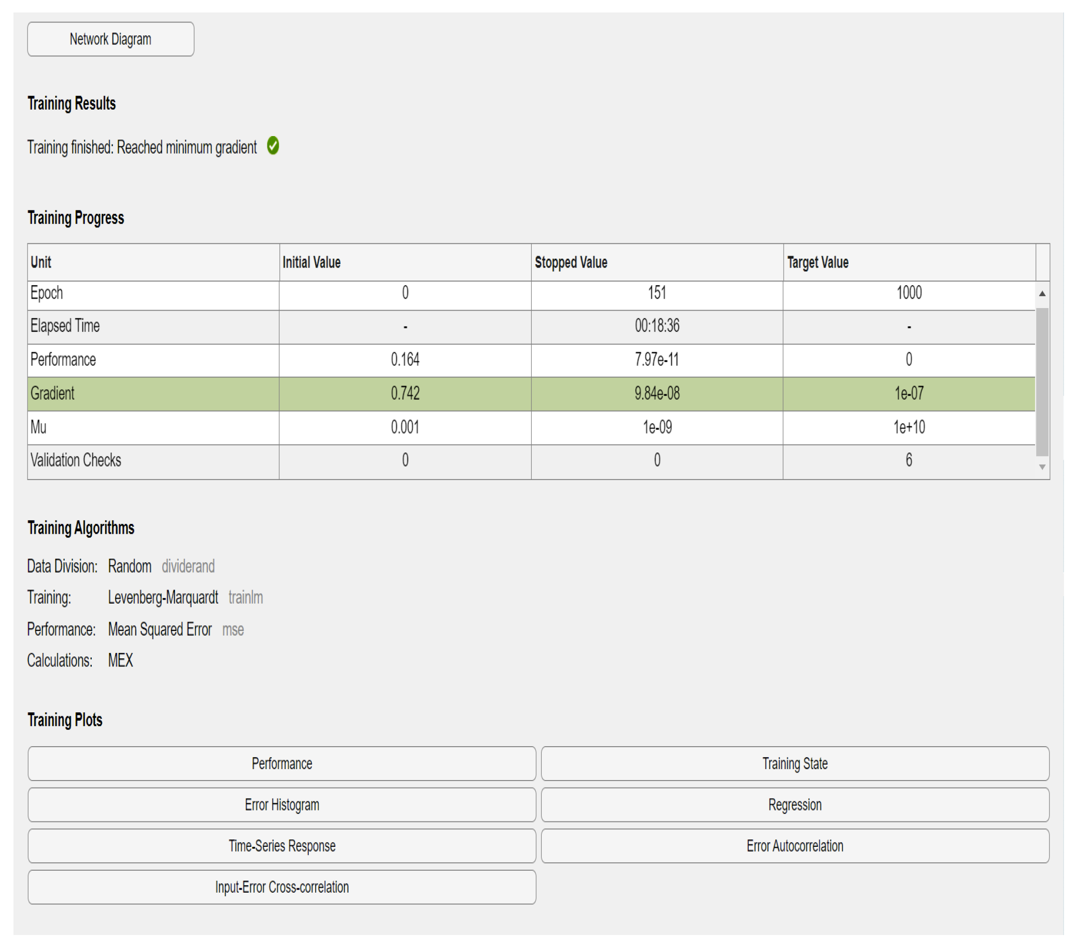The width and height of the screenshot is (1077, 950).
Task: Click the green training finished checkmark icon
Action: [272, 146]
